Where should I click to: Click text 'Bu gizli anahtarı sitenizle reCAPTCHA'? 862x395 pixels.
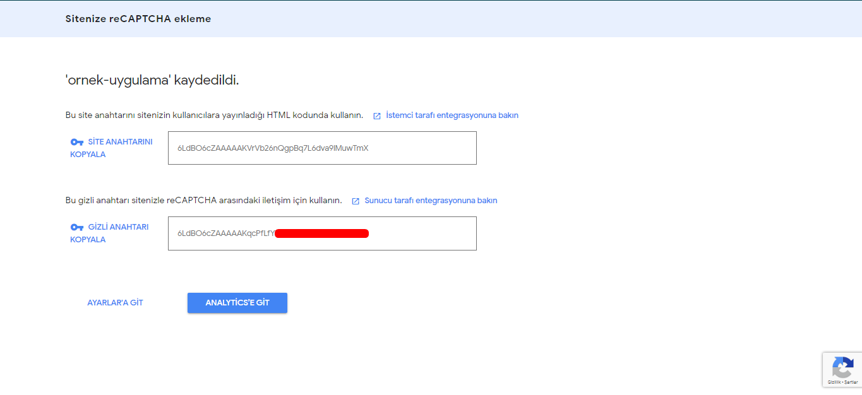(141, 201)
